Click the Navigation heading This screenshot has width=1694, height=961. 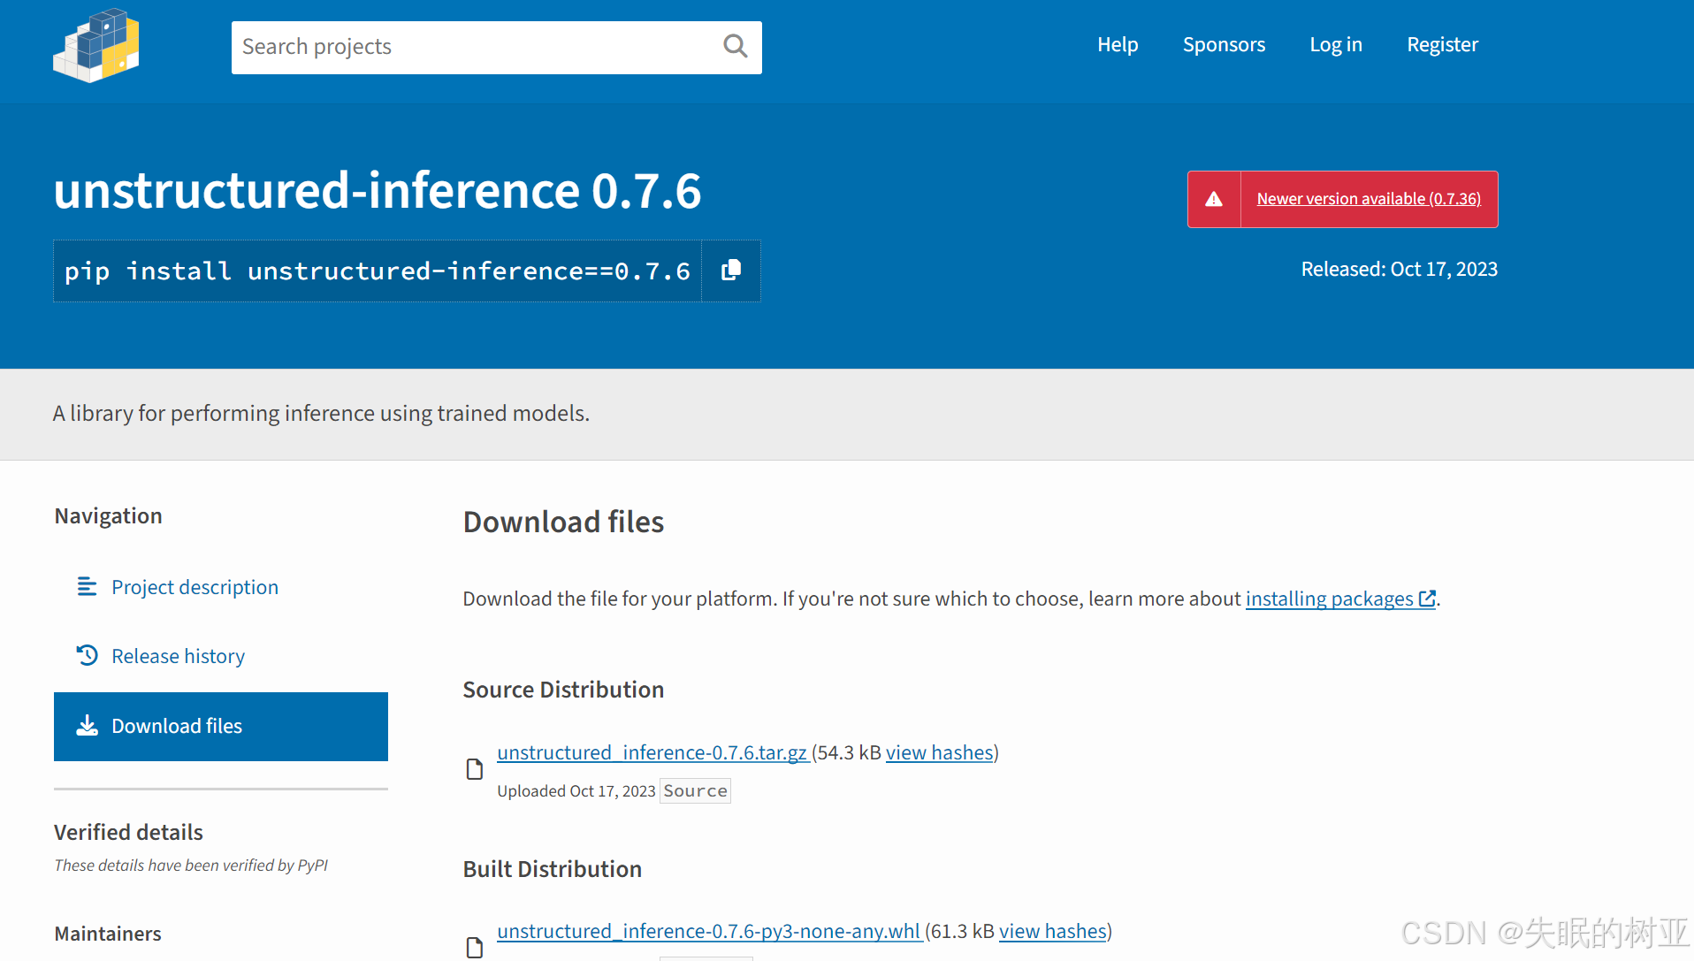109,515
